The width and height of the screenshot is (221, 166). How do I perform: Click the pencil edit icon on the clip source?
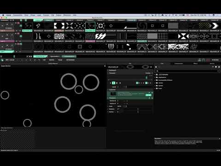pyautogui.click(x=149, y=93)
